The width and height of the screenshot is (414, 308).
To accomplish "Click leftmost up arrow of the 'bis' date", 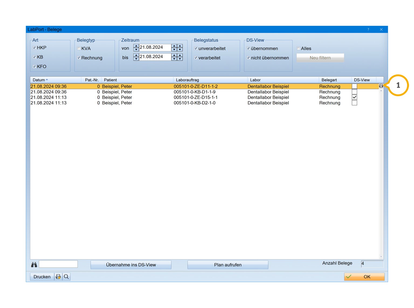I will click(x=136, y=55).
